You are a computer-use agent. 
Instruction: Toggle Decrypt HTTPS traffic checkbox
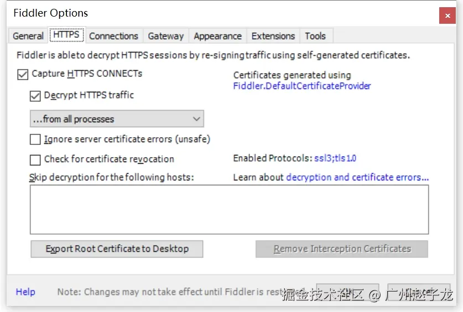35,96
